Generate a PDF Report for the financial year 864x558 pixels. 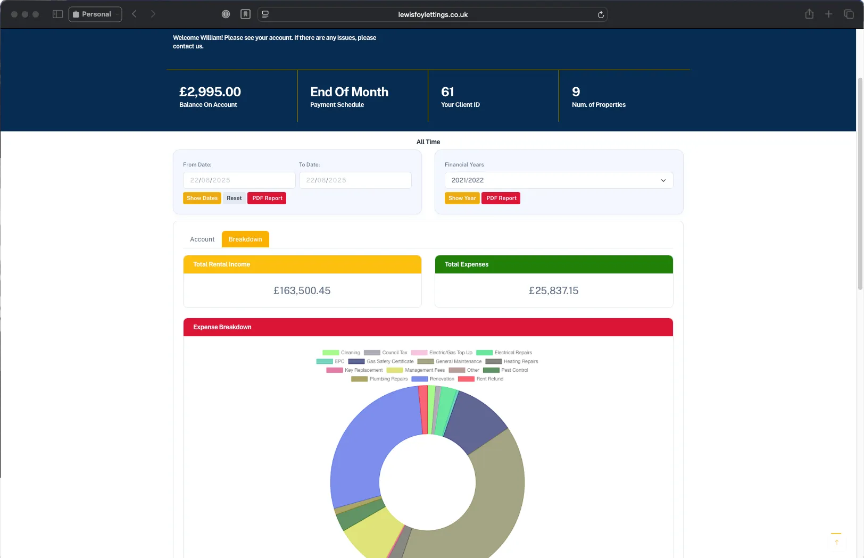(x=500, y=198)
